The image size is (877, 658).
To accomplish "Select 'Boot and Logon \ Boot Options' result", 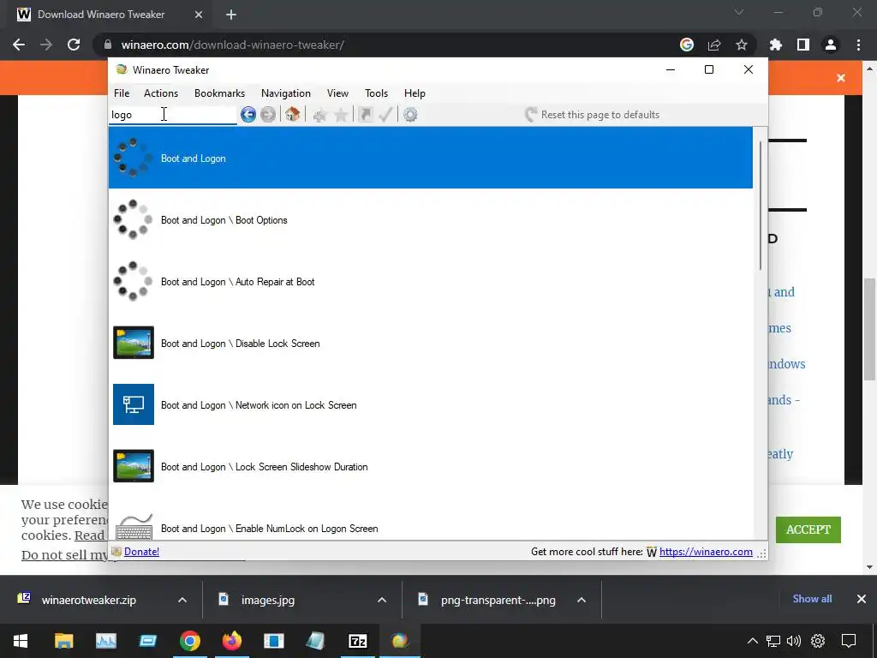I will click(431, 220).
